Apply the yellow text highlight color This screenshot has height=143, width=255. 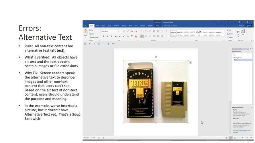point(132,36)
